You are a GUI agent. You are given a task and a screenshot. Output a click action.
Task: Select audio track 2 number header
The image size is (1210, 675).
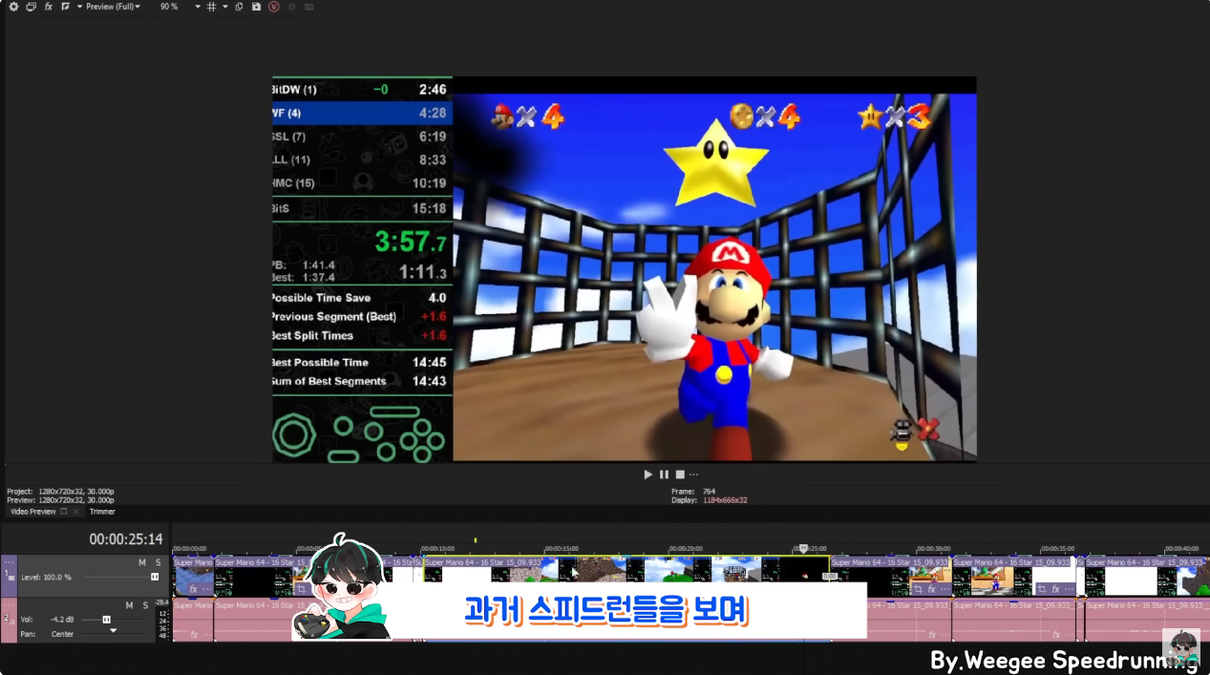click(9, 619)
